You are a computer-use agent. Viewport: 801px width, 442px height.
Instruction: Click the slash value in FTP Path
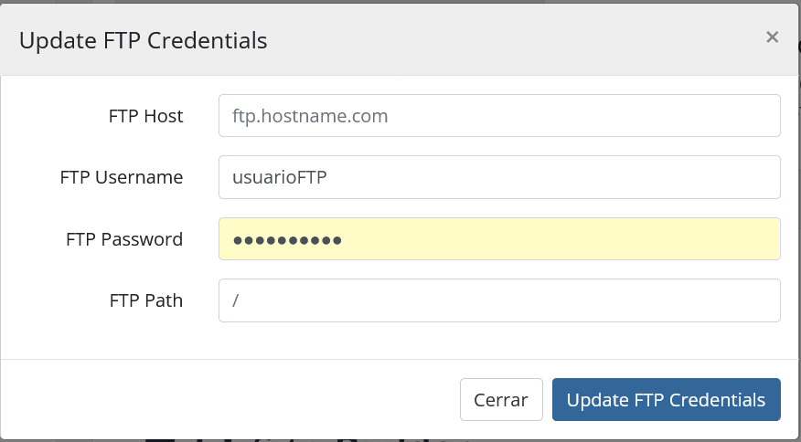click(236, 300)
